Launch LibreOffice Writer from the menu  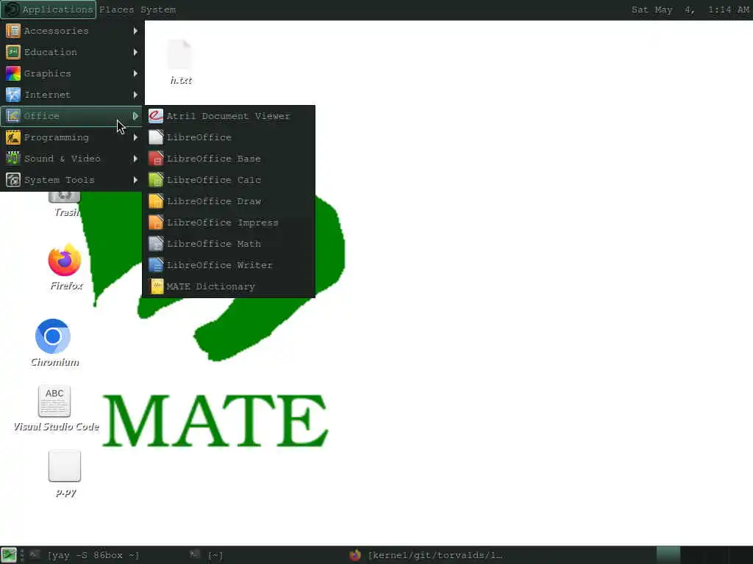tap(229, 265)
